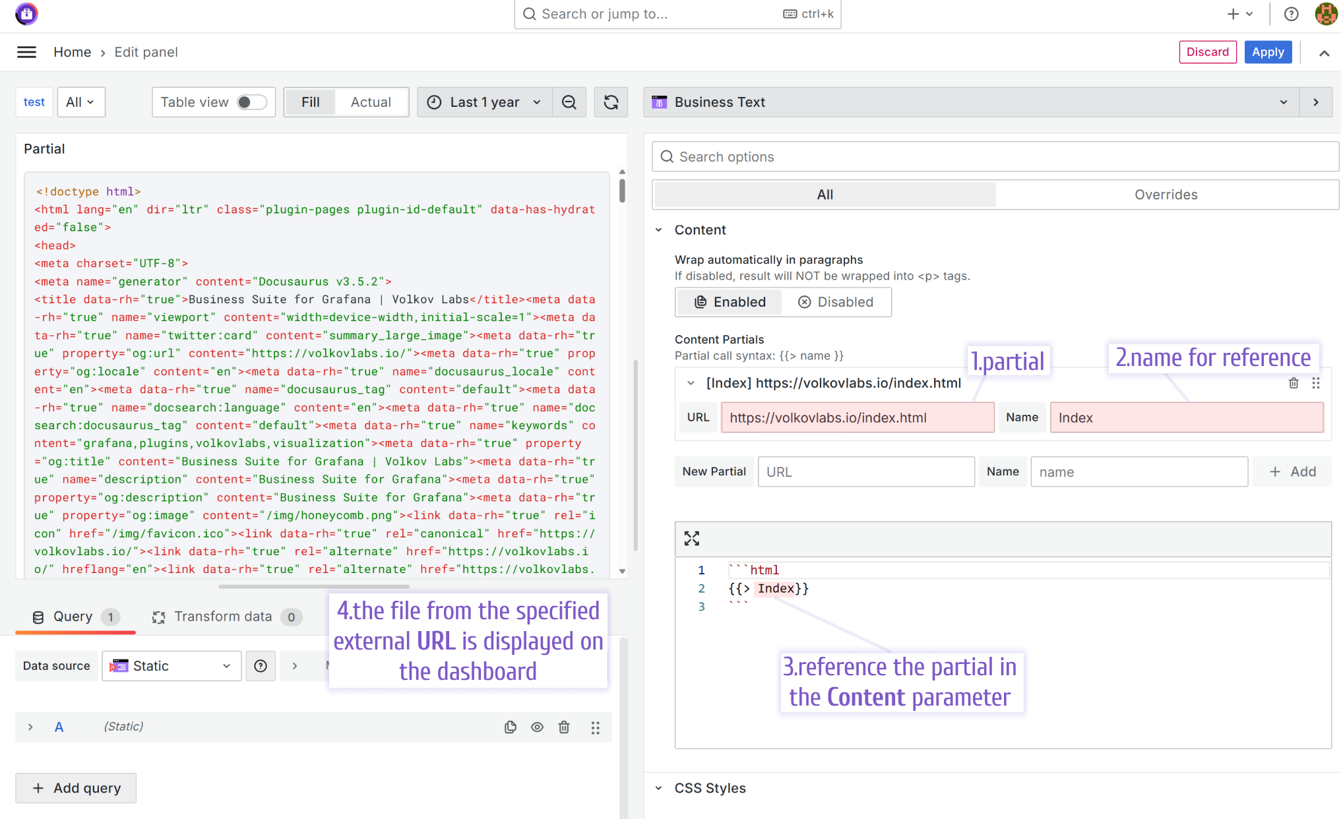Open data source help icon

coord(261,666)
